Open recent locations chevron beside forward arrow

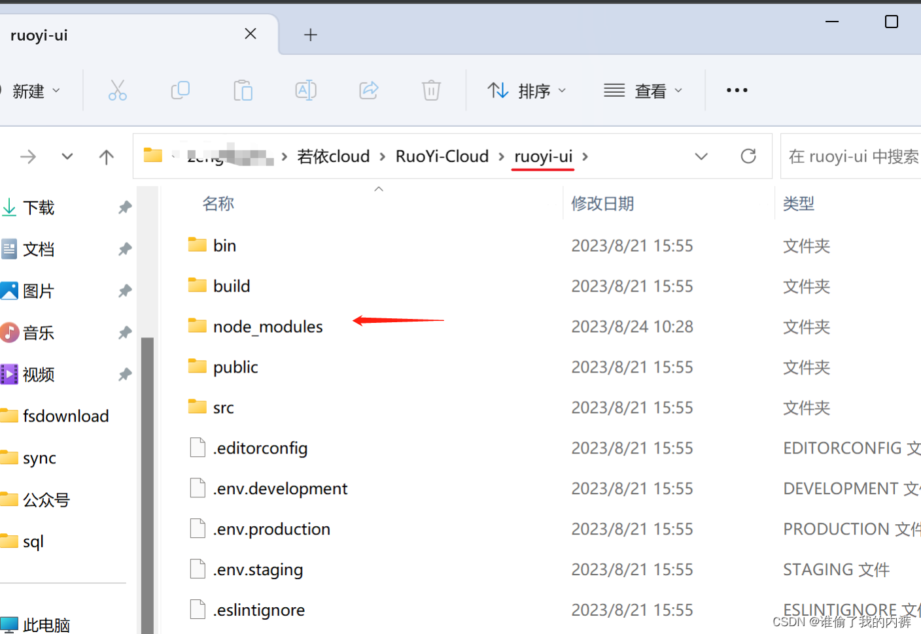(67, 157)
